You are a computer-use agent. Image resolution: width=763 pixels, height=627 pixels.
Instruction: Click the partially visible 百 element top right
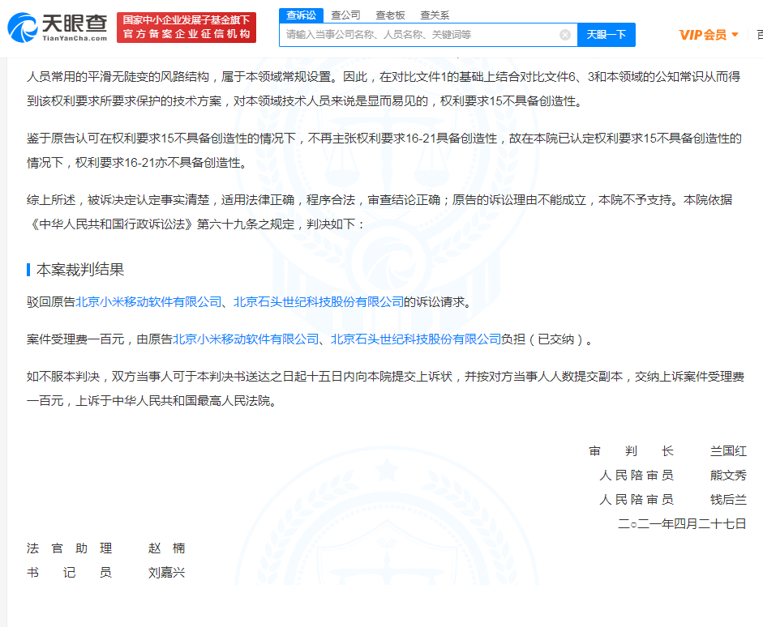[x=759, y=35]
